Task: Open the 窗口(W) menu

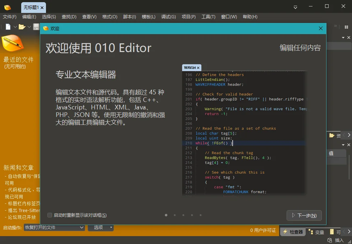Action: (x=229, y=17)
